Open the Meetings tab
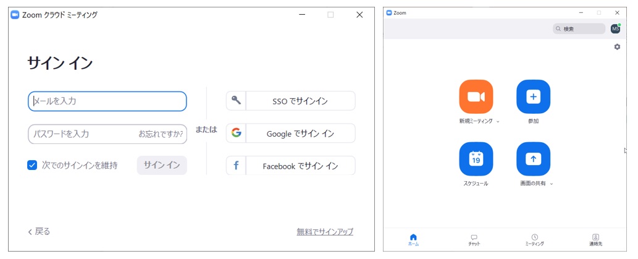638x259 pixels. 534,240
